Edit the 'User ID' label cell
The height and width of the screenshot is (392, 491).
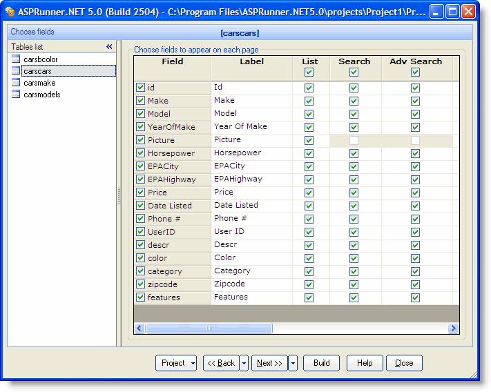[x=252, y=232]
